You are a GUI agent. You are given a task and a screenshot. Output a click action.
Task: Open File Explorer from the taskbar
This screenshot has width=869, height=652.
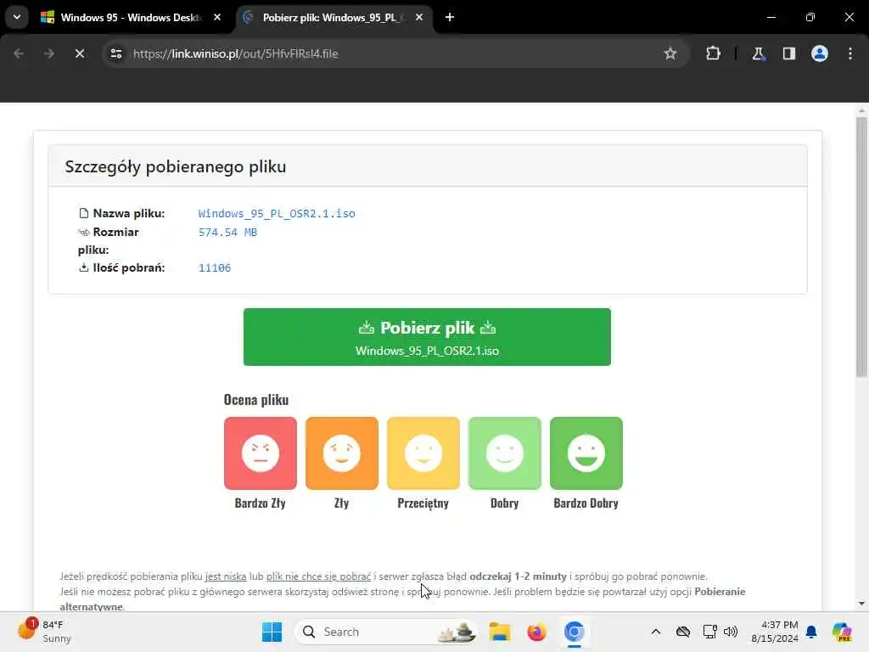click(x=499, y=632)
